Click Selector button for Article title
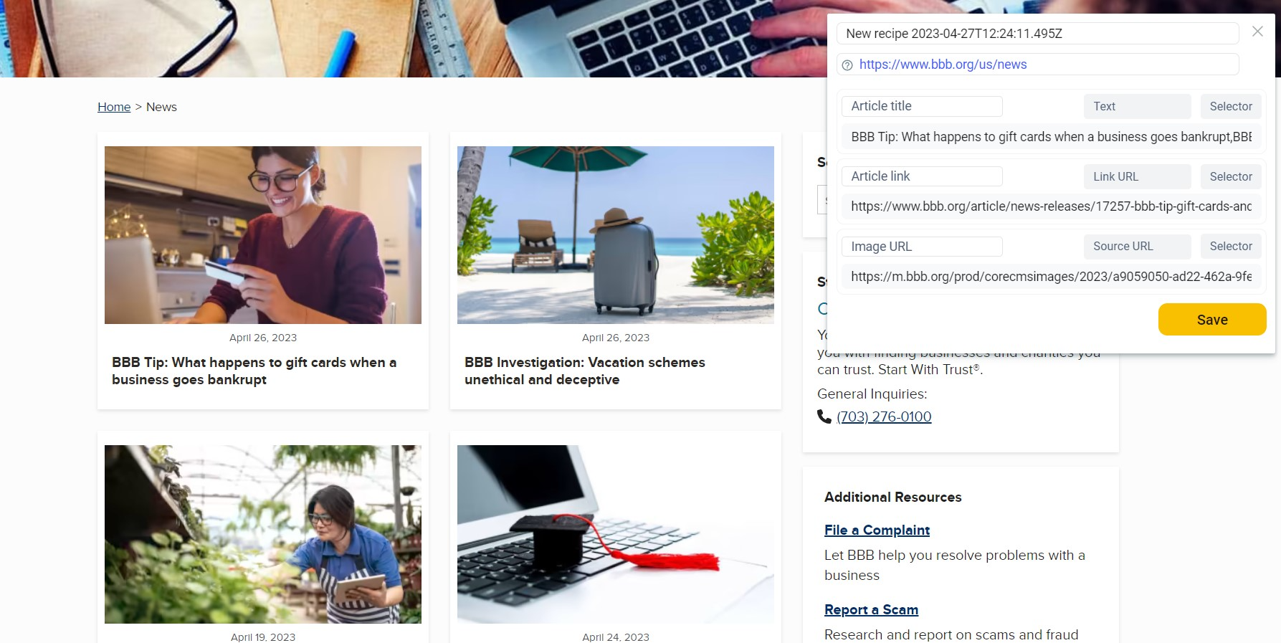Screen dimensions: 1281x643 (x=1231, y=106)
